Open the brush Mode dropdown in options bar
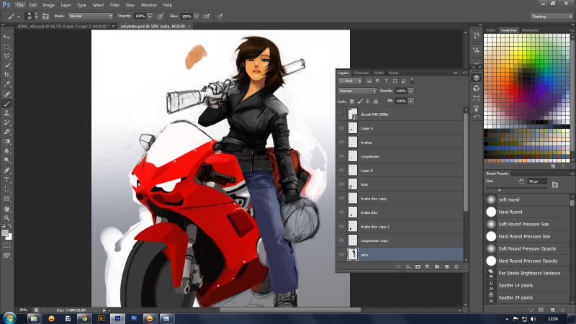 [90, 15]
